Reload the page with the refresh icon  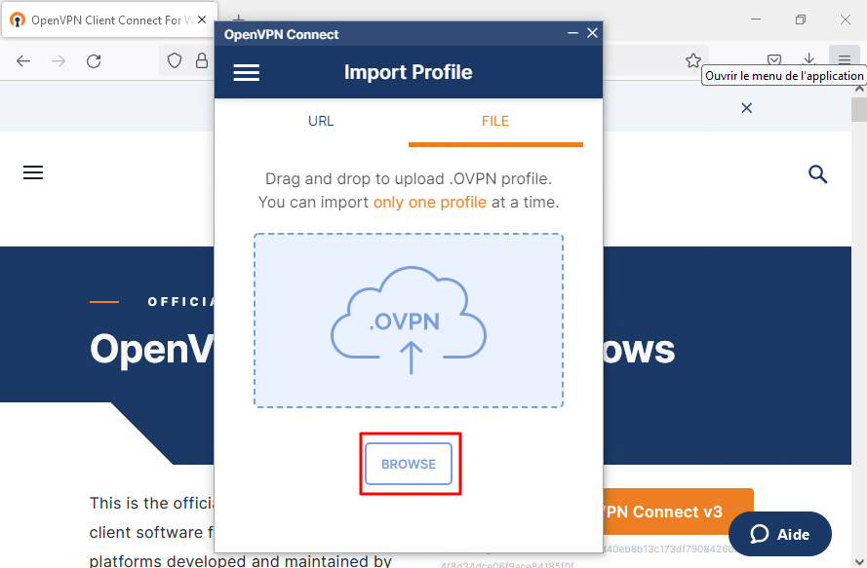point(94,60)
